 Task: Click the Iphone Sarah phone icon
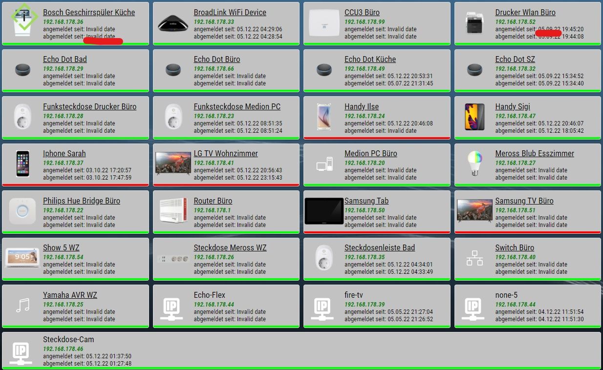[22, 164]
